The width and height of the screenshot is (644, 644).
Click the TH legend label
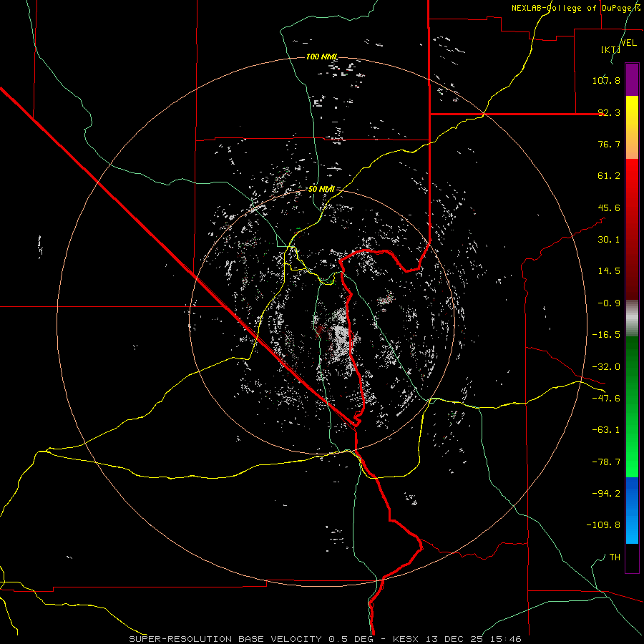615,557
